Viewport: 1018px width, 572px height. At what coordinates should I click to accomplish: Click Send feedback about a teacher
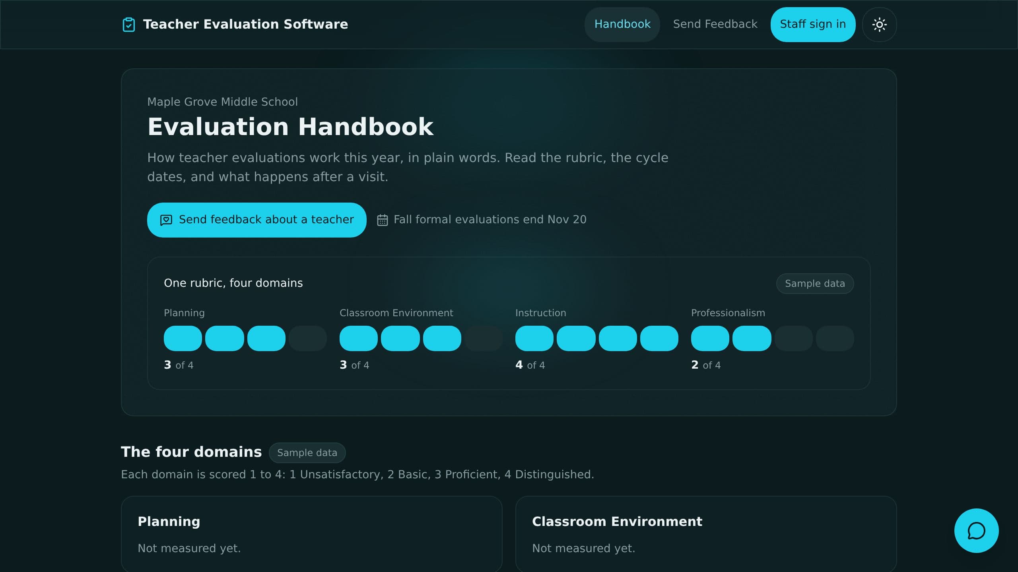[256, 220]
